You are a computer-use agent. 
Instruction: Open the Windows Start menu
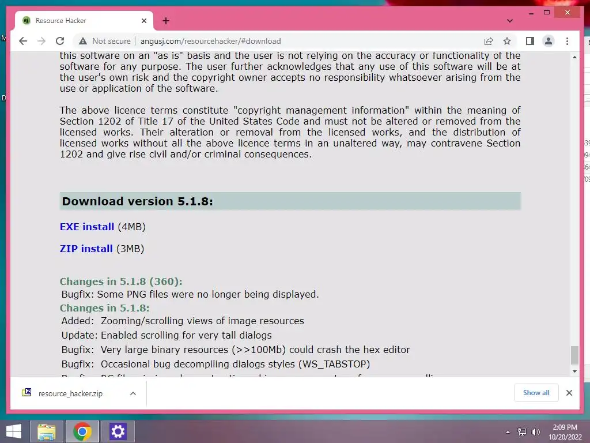(14, 431)
